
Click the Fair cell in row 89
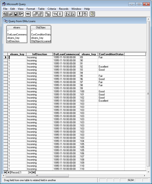111,57
